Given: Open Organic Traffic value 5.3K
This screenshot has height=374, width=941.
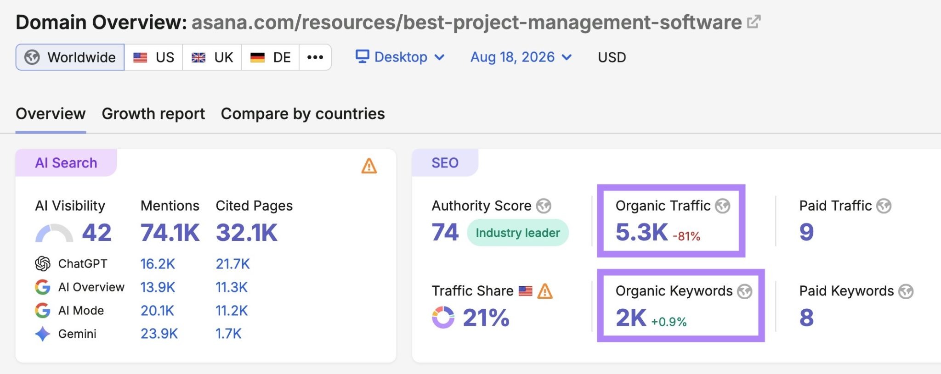Looking at the screenshot, I should [641, 232].
